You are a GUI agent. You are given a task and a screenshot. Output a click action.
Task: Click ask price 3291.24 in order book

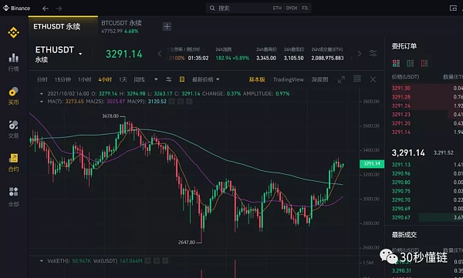[x=401, y=106]
